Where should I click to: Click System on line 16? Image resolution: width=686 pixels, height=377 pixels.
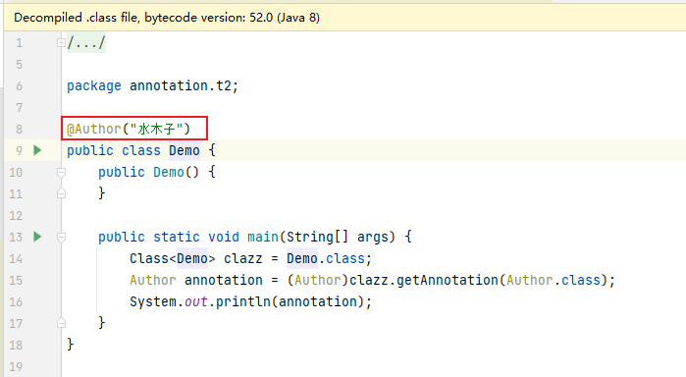[153, 301]
